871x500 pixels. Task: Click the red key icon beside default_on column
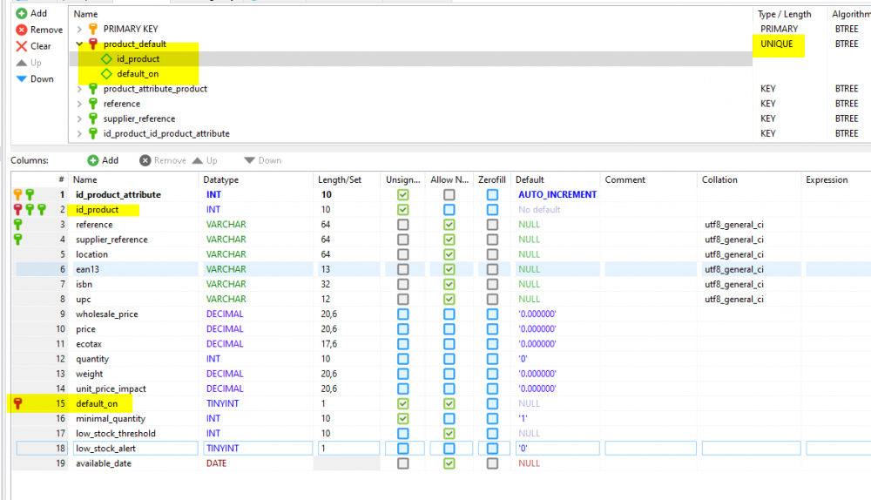17,403
